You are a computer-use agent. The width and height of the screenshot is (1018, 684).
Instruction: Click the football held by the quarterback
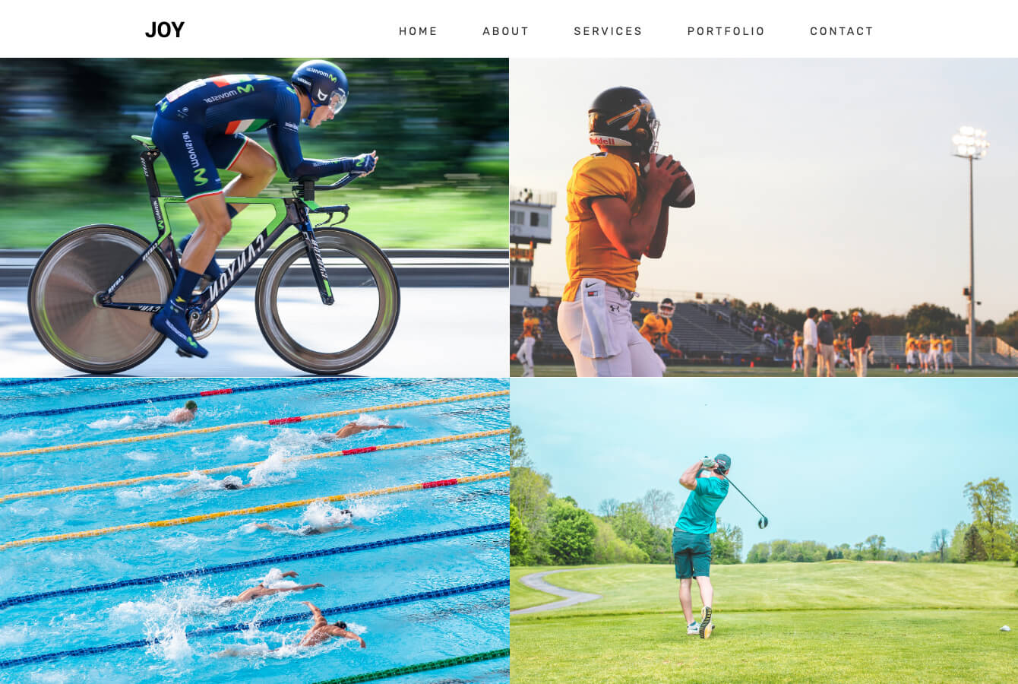click(x=677, y=181)
